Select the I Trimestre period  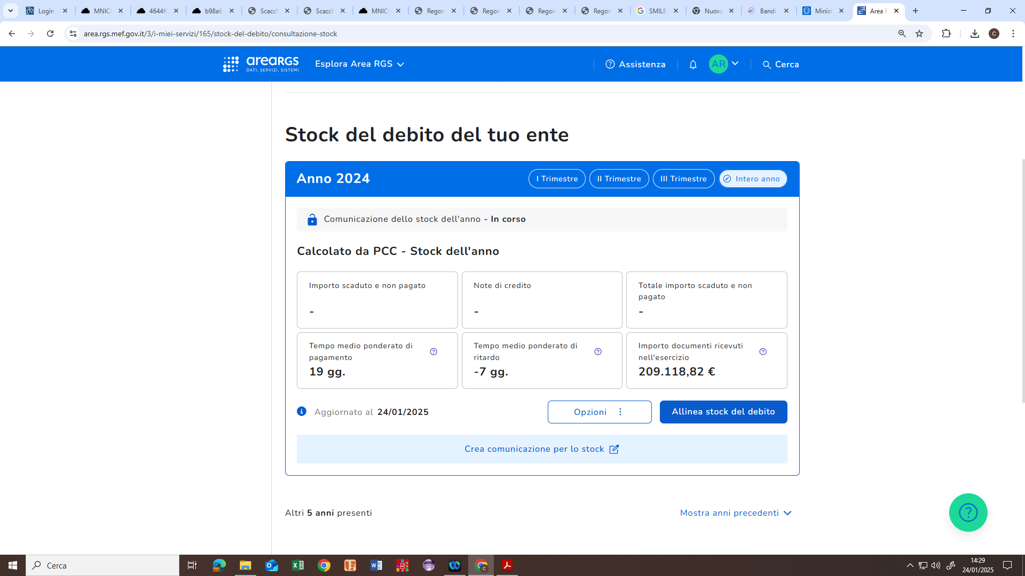[557, 179]
